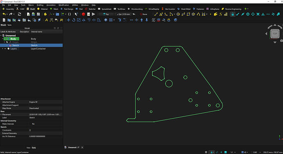Click the Refresh recompute icon
The width and height of the screenshot is (283, 154).
[20, 14]
